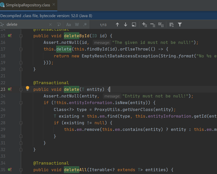Click the @Transactional annotation above deleteAll

click(x=51, y=163)
